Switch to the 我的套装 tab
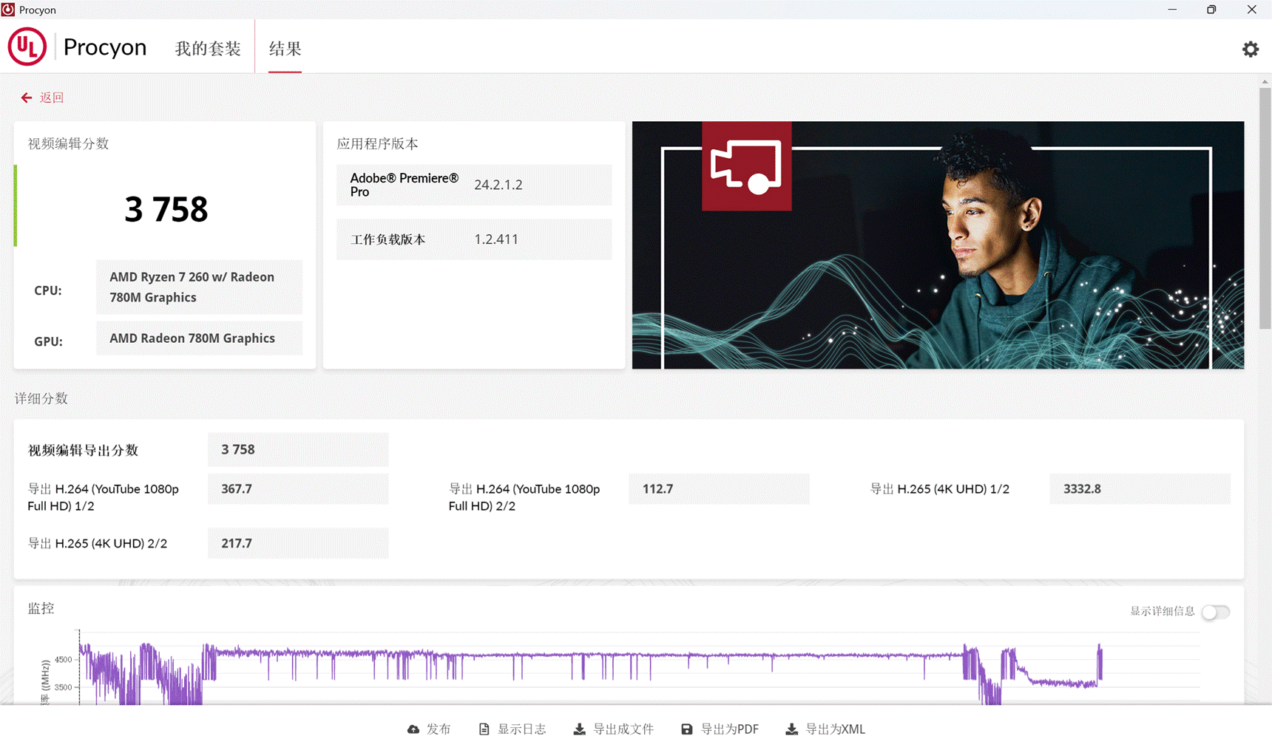 (x=208, y=49)
